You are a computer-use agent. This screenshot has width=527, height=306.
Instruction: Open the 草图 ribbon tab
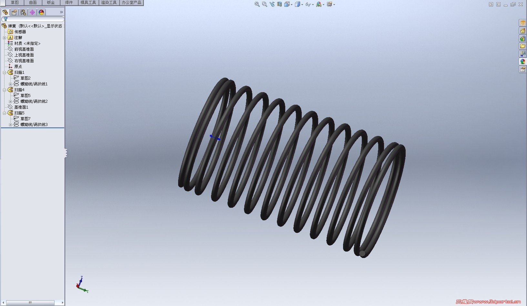[x=15, y=3]
